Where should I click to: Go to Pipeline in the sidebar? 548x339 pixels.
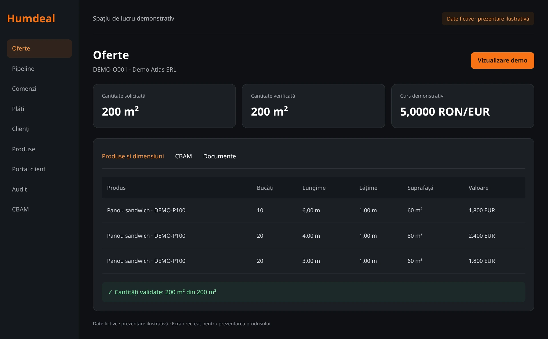point(39,69)
